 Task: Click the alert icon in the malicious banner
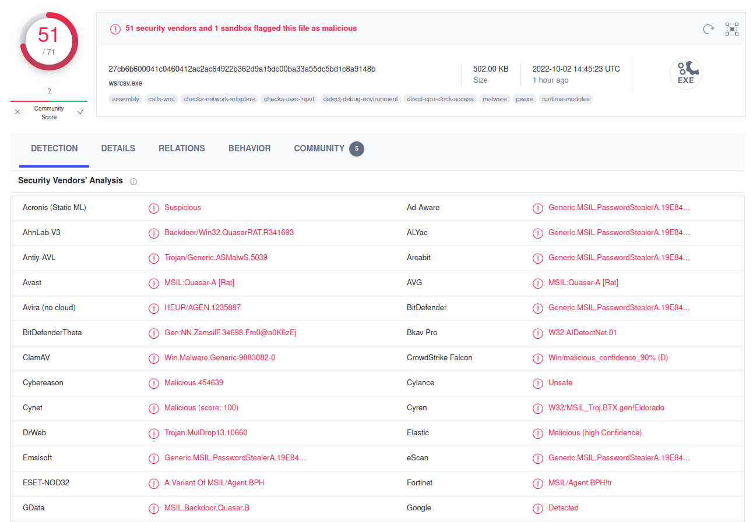pyautogui.click(x=115, y=29)
